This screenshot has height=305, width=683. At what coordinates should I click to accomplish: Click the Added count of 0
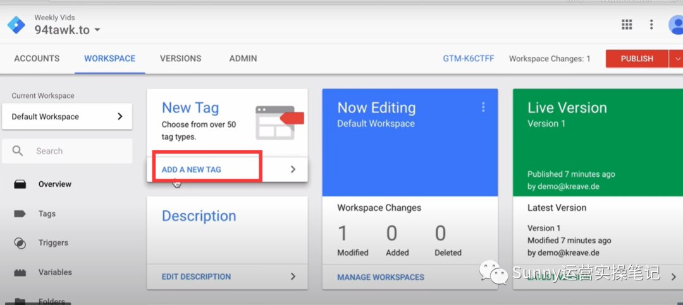(x=391, y=234)
